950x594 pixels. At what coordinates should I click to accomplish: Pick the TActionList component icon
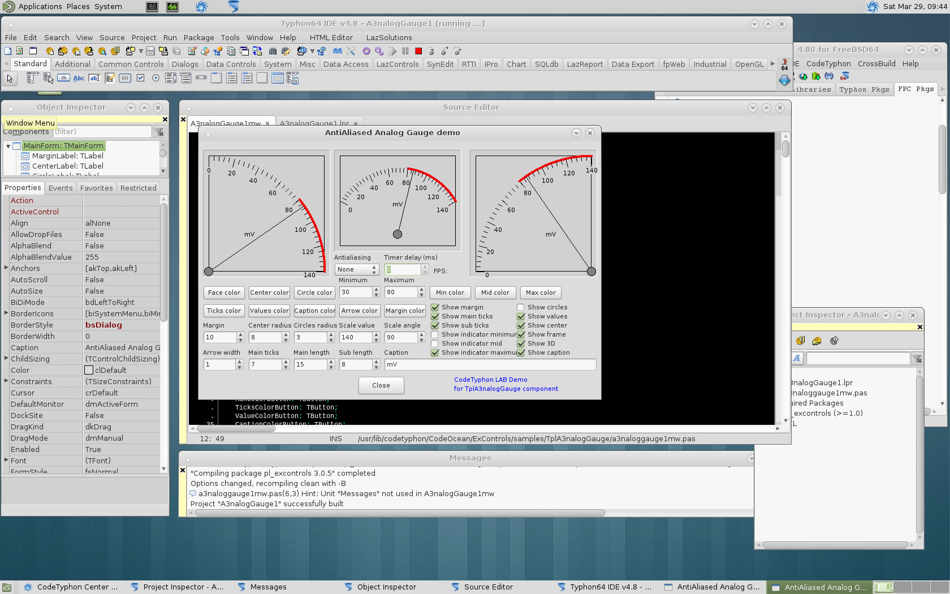292,78
